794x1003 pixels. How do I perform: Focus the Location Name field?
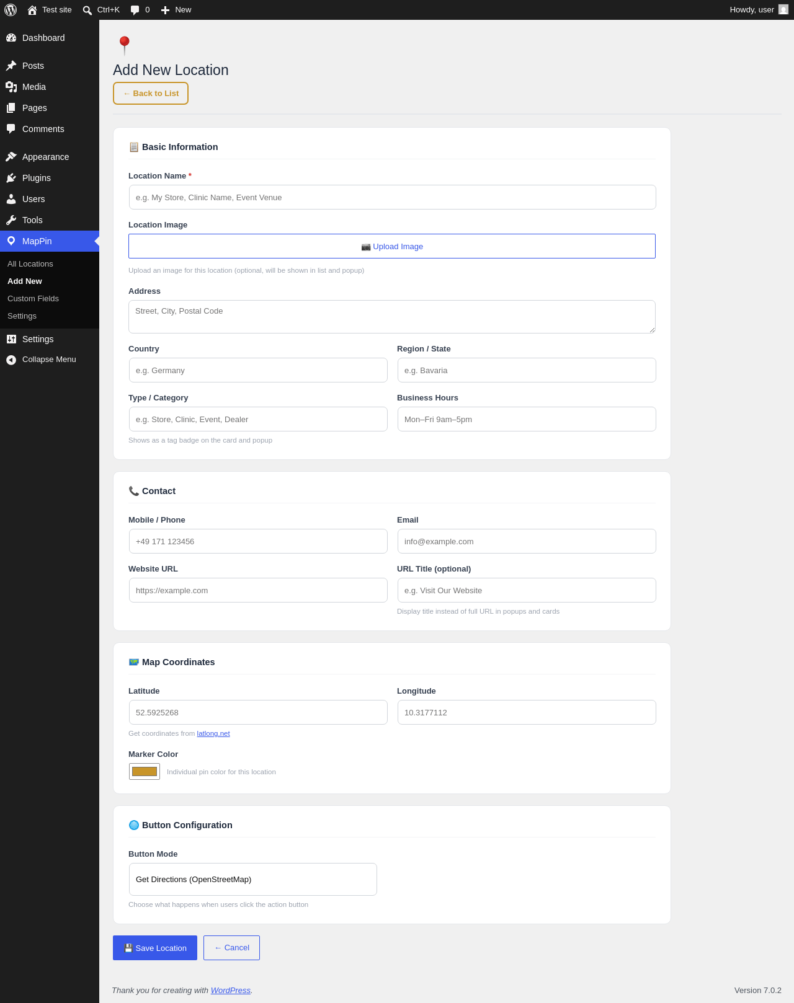coord(392,197)
